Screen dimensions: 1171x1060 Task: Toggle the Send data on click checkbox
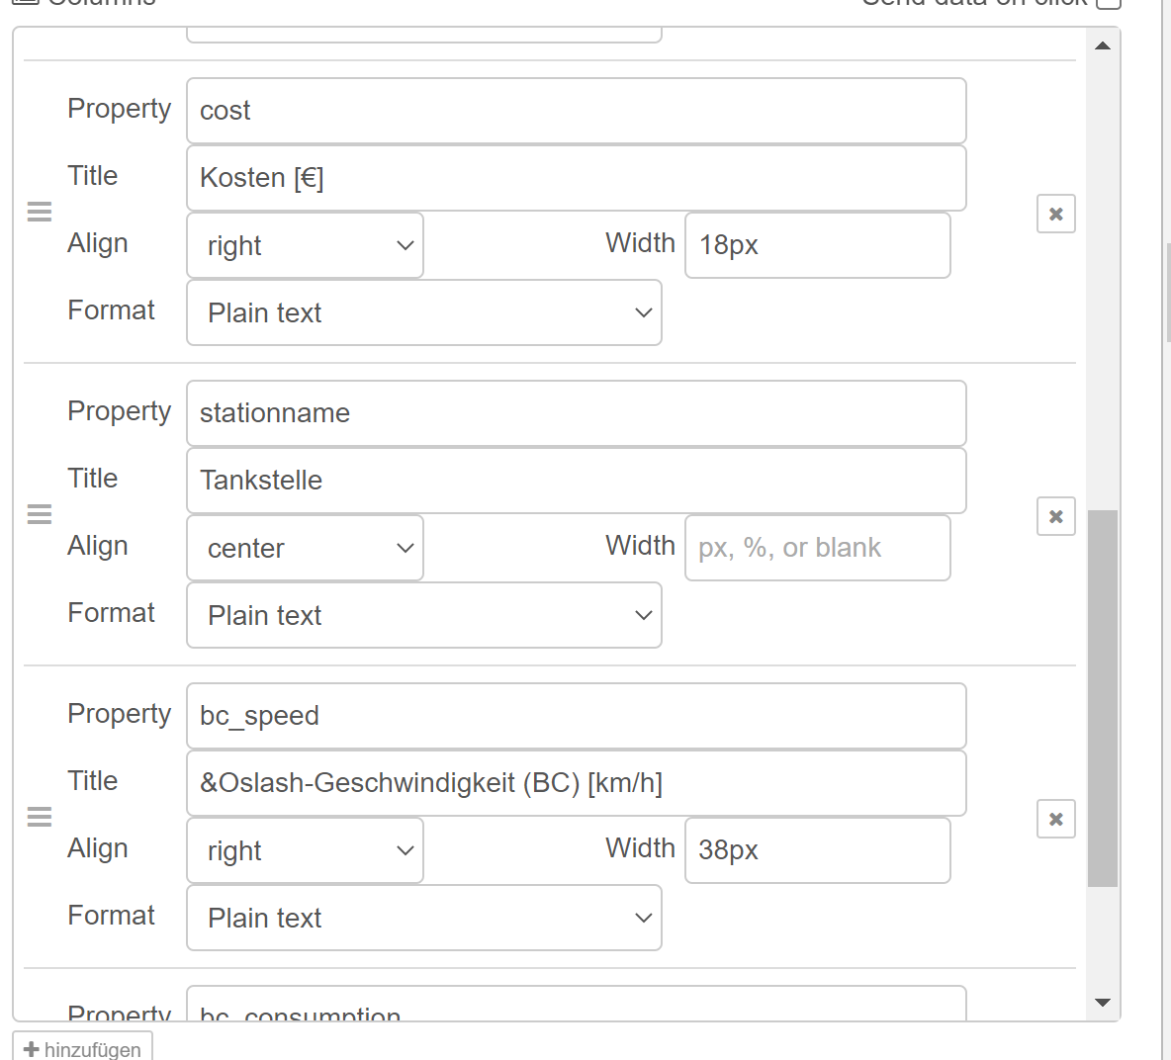click(x=1110, y=2)
